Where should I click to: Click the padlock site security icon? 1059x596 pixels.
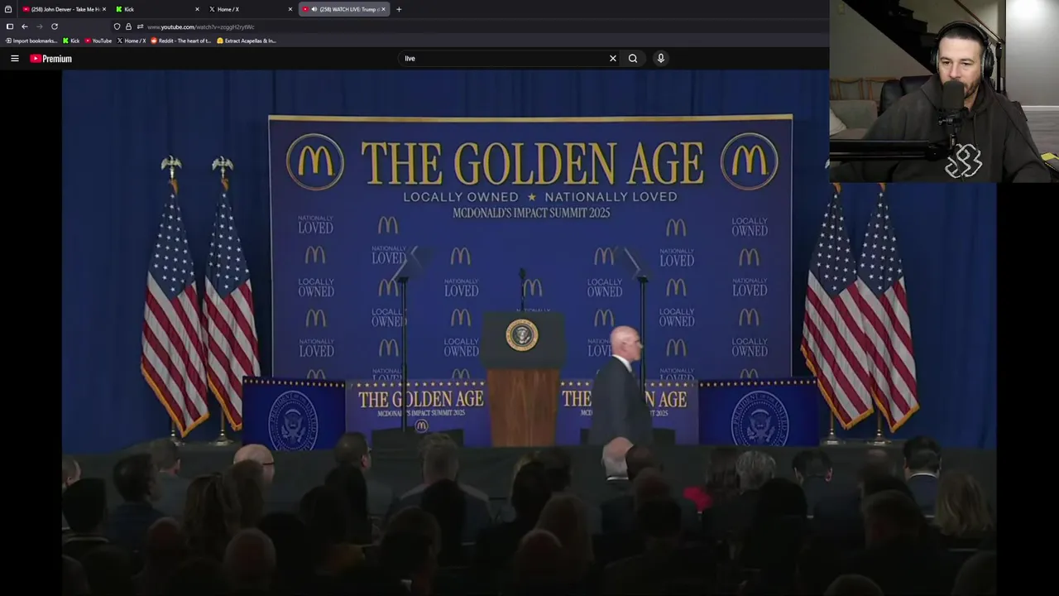pyautogui.click(x=128, y=26)
